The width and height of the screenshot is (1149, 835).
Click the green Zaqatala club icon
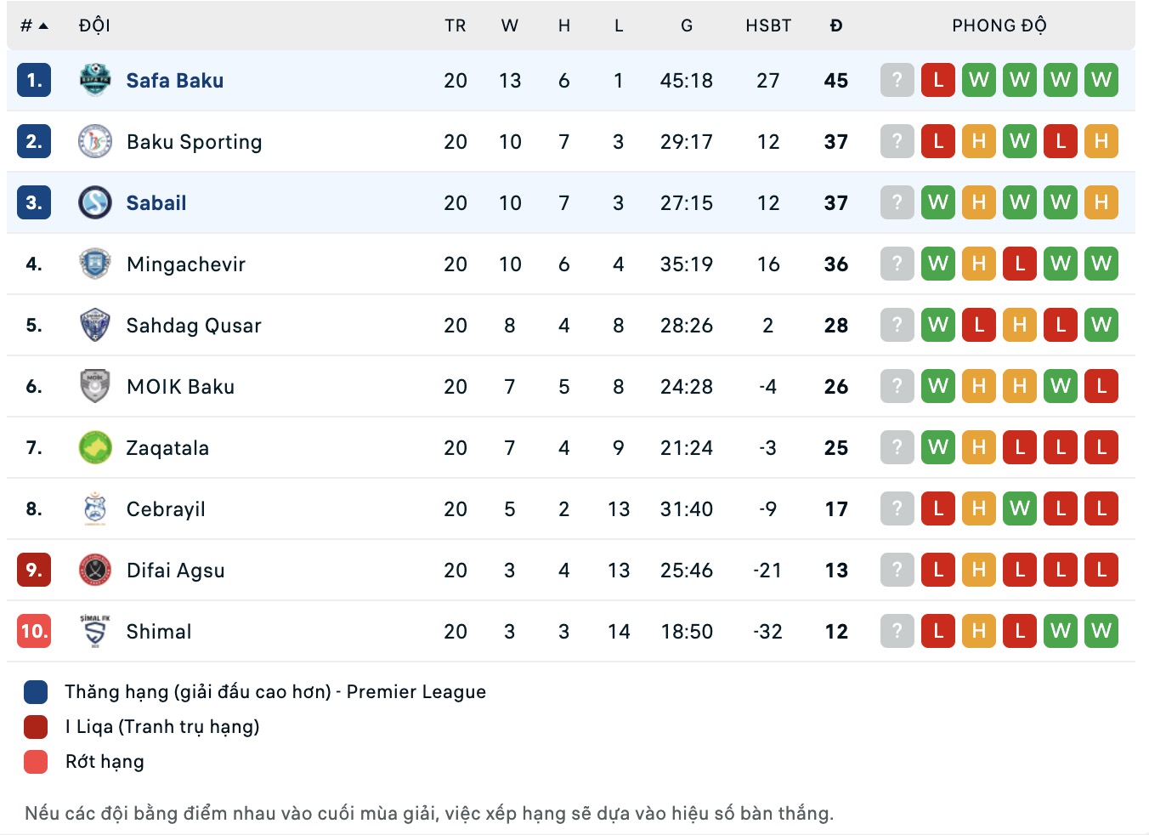94,447
